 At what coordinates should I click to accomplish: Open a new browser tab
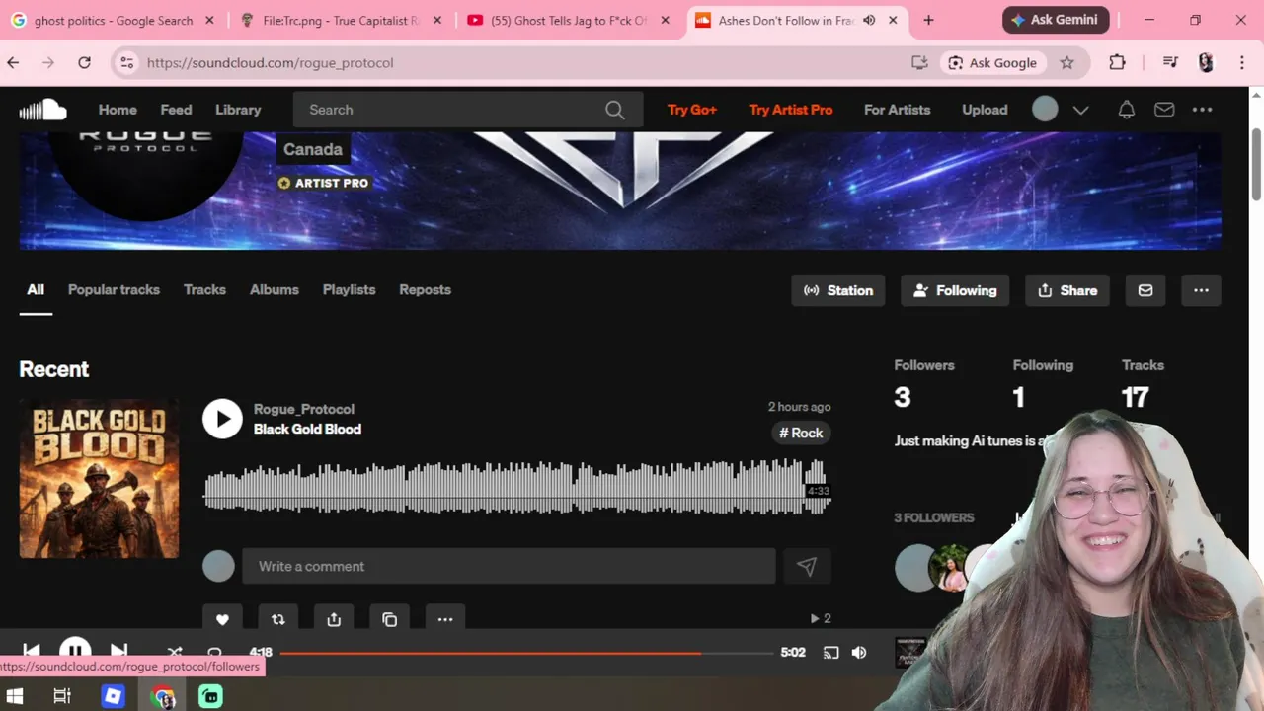[928, 20]
